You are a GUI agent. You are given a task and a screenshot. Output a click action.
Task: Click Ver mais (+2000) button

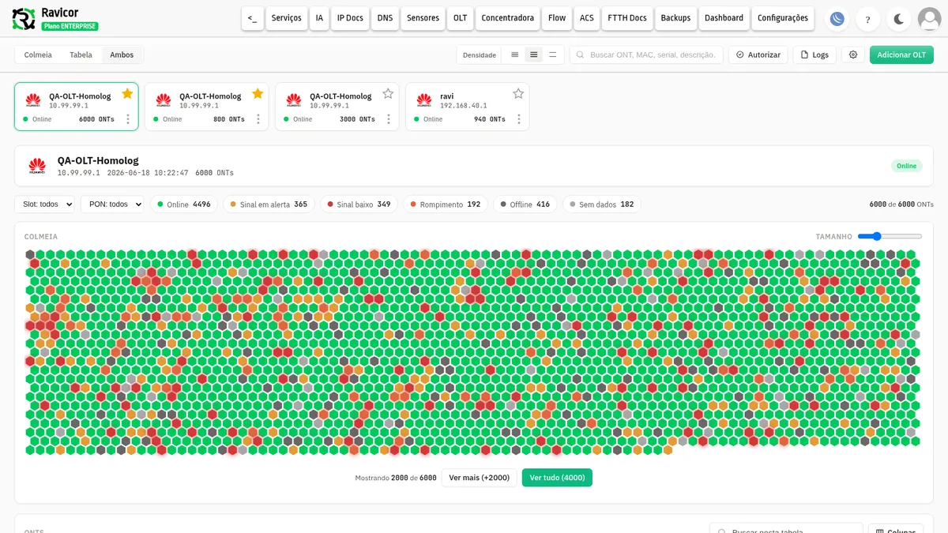click(x=480, y=478)
